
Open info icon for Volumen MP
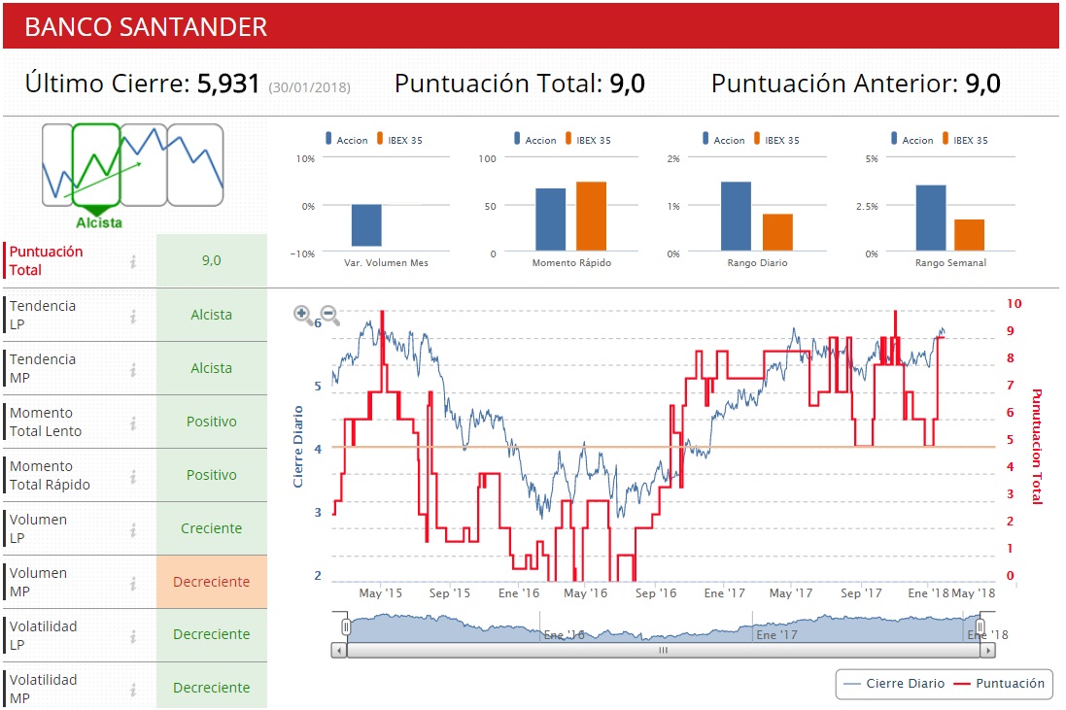(133, 583)
